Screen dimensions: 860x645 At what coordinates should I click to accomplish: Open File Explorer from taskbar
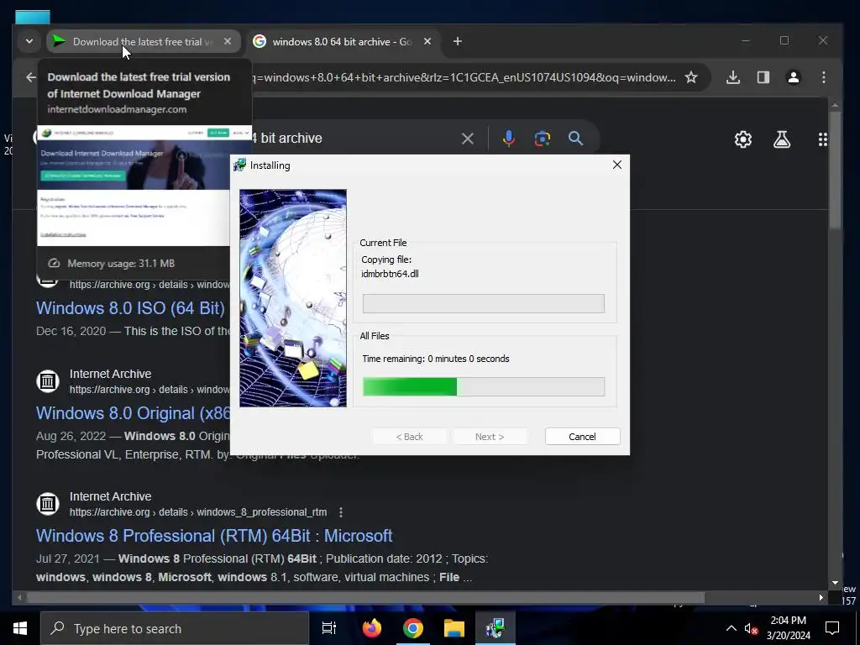coord(454,628)
